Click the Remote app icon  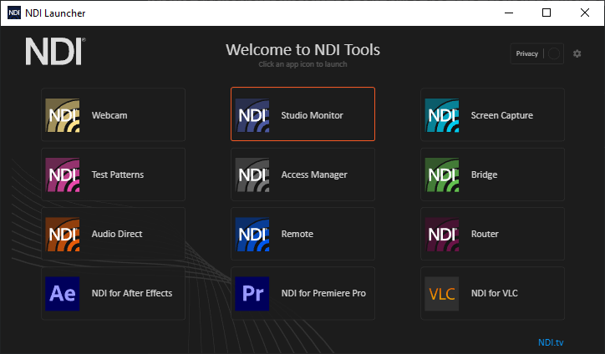click(x=252, y=234)
